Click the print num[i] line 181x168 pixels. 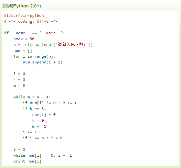coord(27,161)
